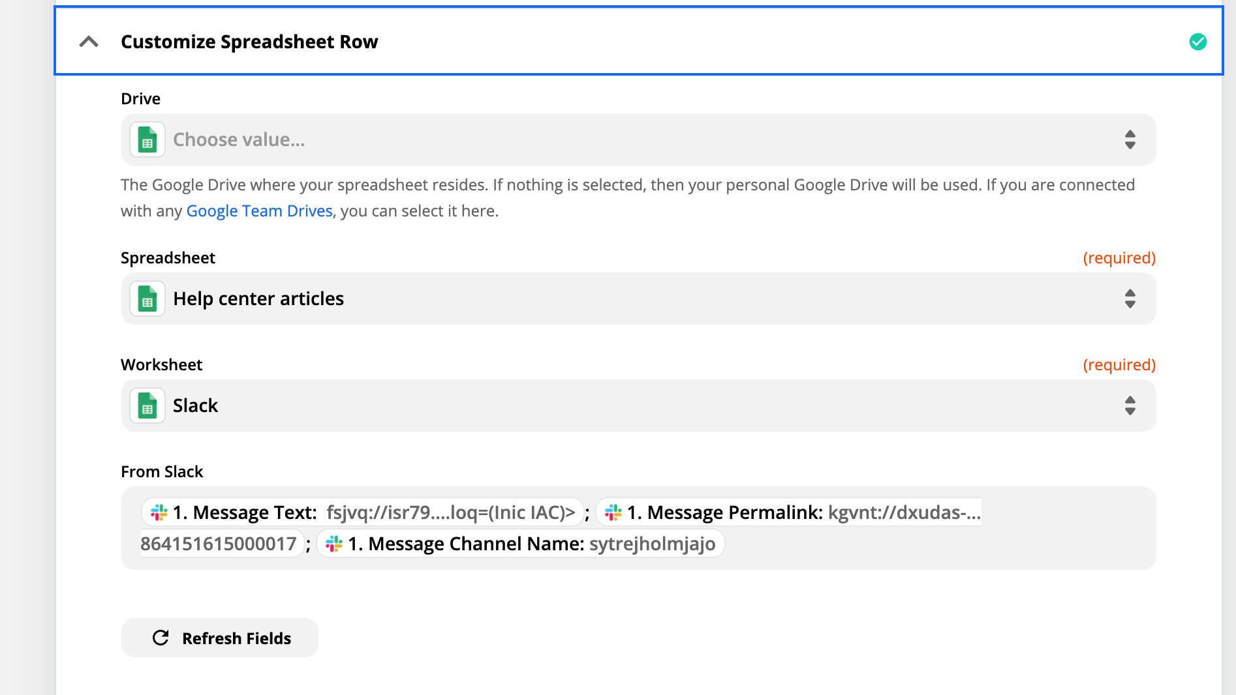Select the Message Channel Name pill
This screenshot has width=1236, height=695.
pyautogui.click(x=521, y=544)
